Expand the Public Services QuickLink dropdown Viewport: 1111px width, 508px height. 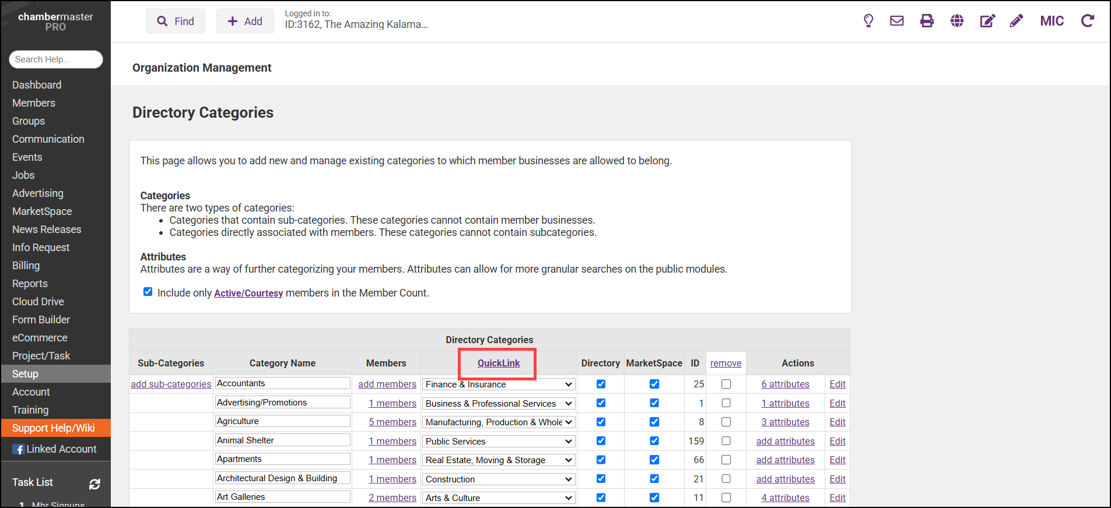[x=499, y=442]
